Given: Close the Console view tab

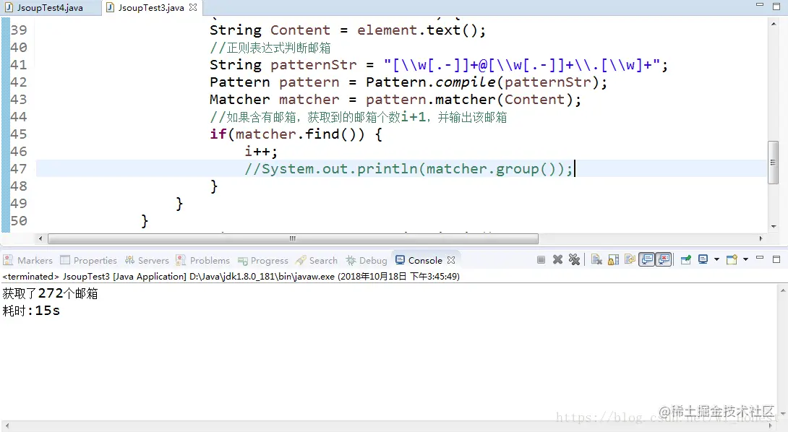Looking at the screenshot, I should coord(451,260).
